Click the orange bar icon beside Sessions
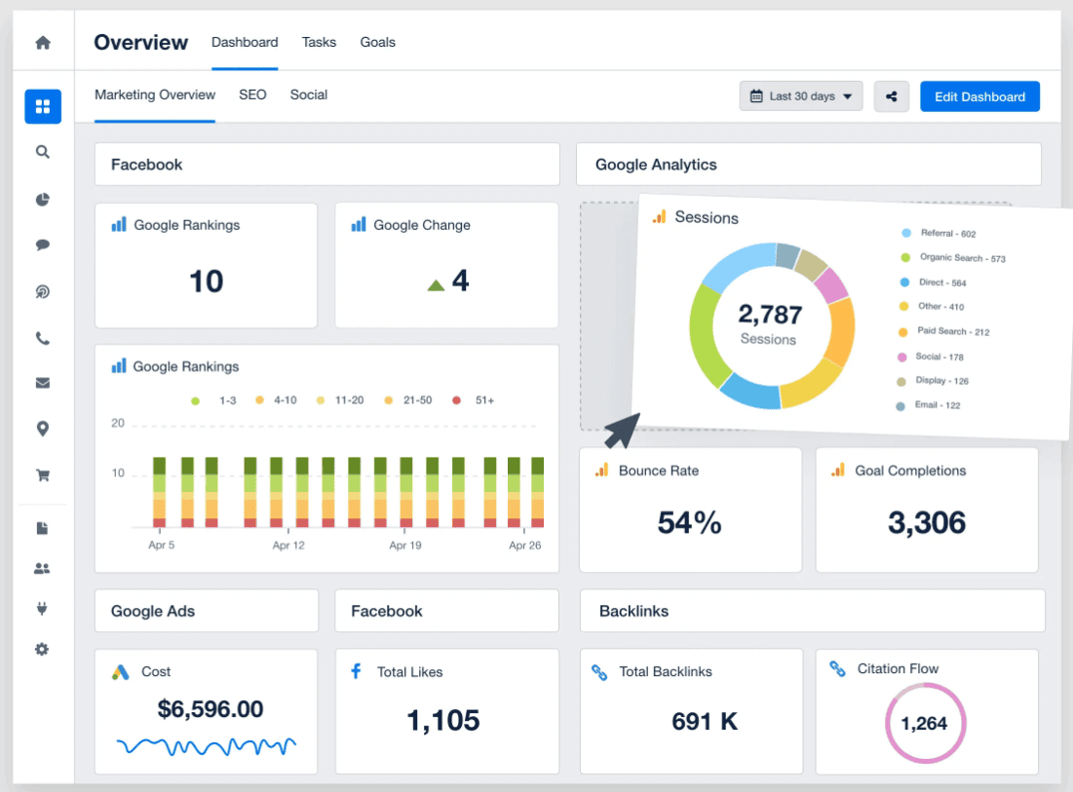Image resolution: width=1073 pixels, height=792 pixels. 659,217
